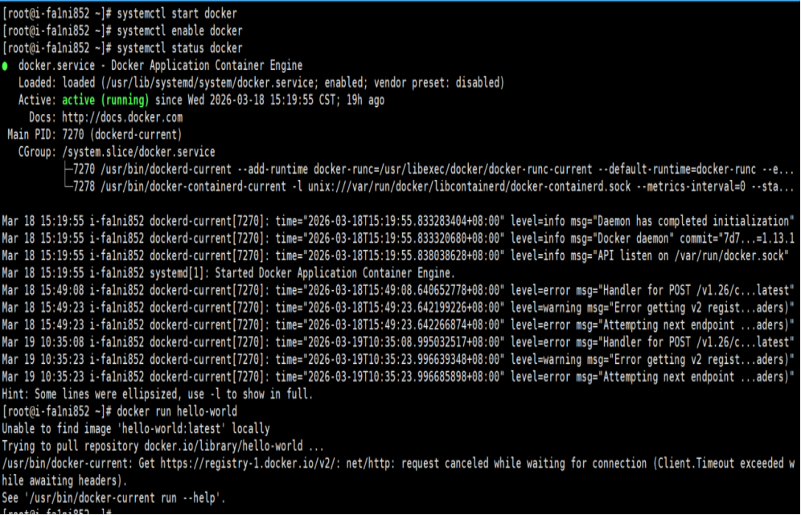This screenshot has width=801, height=515.
Task: Click the 'docker-current run --help' hint line
Action: point(113,498)
